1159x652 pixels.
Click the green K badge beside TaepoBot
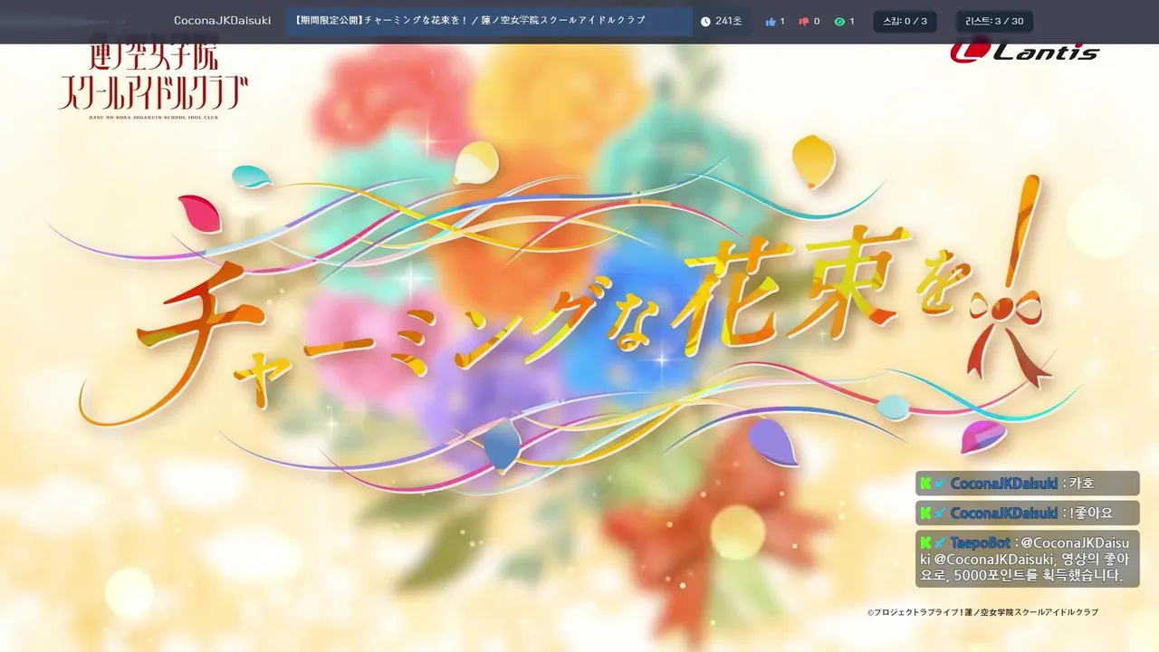coord(925,542)
